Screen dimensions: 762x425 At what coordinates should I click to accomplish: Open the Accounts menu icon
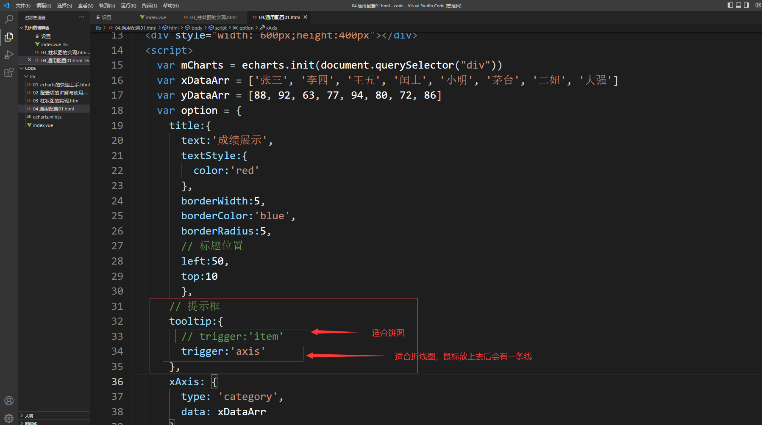pos(8,400)
